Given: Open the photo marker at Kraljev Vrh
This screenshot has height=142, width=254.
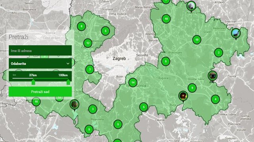Looking at the screenshot, I should 191,6.
